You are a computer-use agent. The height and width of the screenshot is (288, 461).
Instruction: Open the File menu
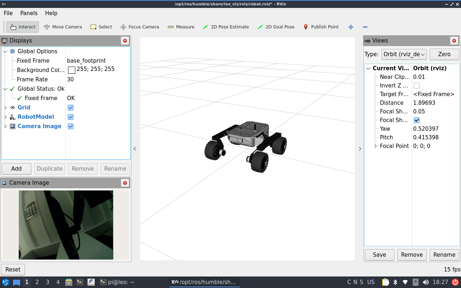click(8, 13)
